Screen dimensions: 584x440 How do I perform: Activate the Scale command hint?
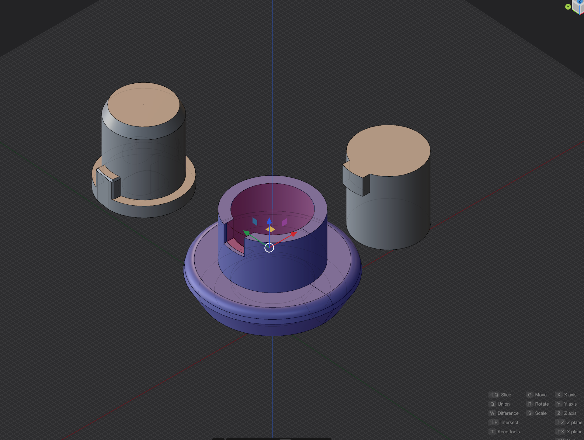(x=537, y=413)
